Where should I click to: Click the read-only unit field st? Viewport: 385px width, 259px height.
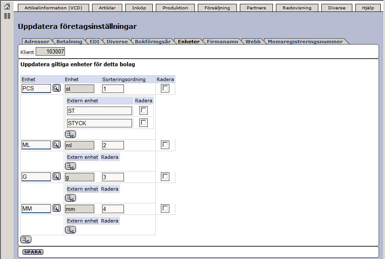(x=79, y=89)
